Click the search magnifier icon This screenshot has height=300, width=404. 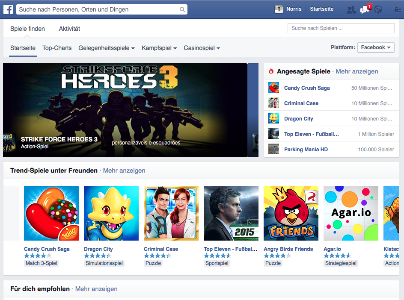(x=182, y=9)
